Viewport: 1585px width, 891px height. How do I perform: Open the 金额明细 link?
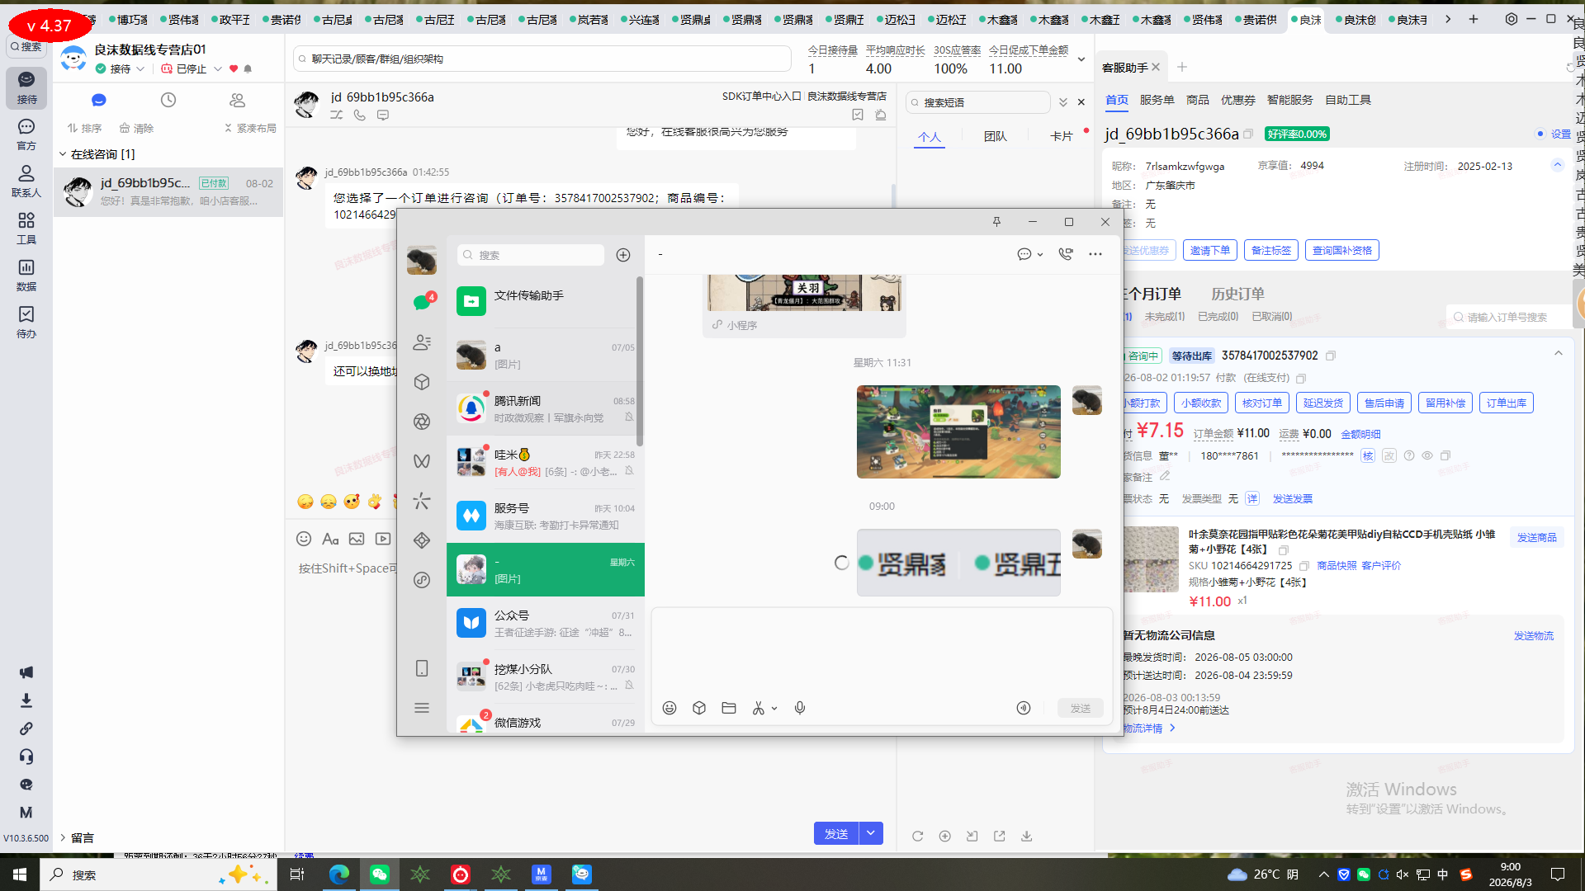point(1360,434)
